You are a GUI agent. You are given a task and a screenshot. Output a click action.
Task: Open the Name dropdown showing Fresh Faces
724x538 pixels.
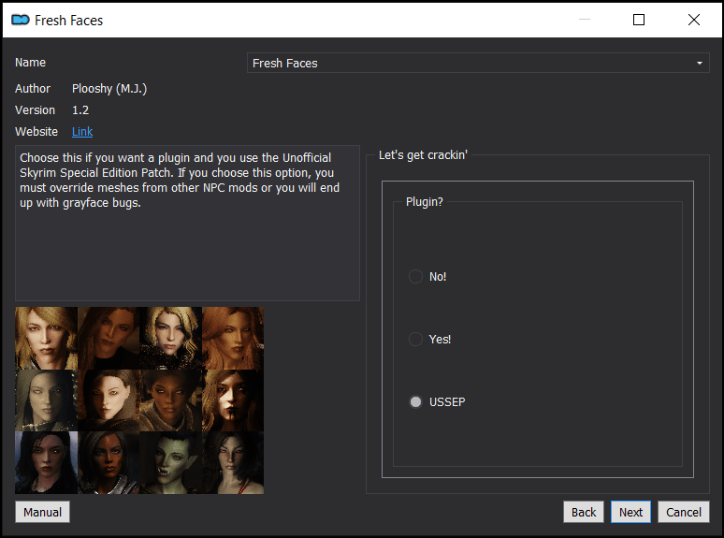(x=478, y=63)
